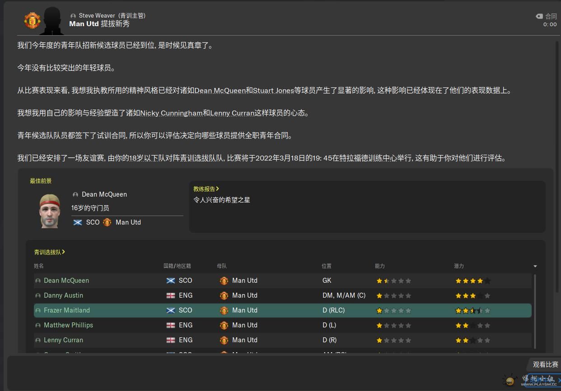This screenshot has height=391, width=561.
Task: Sort table by 母队 column header
Action: click(221, 266)
